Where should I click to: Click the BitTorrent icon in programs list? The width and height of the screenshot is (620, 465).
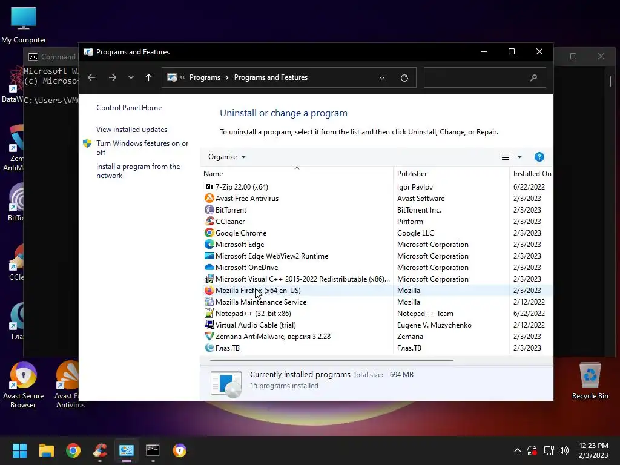(209, 209)
